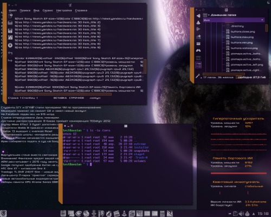
Task: Toggle ВСТАВКА insert mode in editor status bar
Action: (x=60, y=98)
